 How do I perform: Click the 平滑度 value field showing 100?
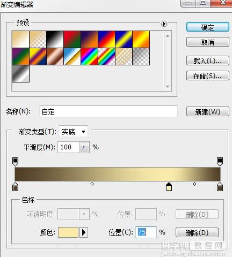pyautogui.click(x=68, y=147)
